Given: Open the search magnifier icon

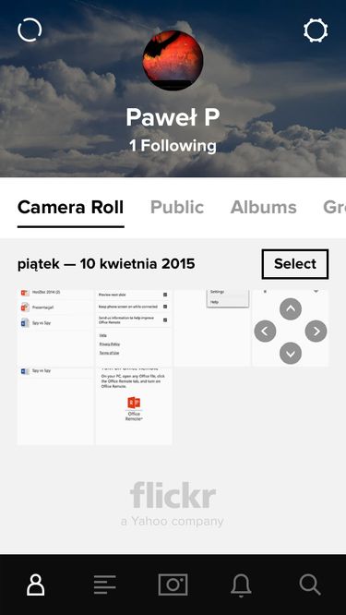Looking at the screenshot, I should click(310, 585).
